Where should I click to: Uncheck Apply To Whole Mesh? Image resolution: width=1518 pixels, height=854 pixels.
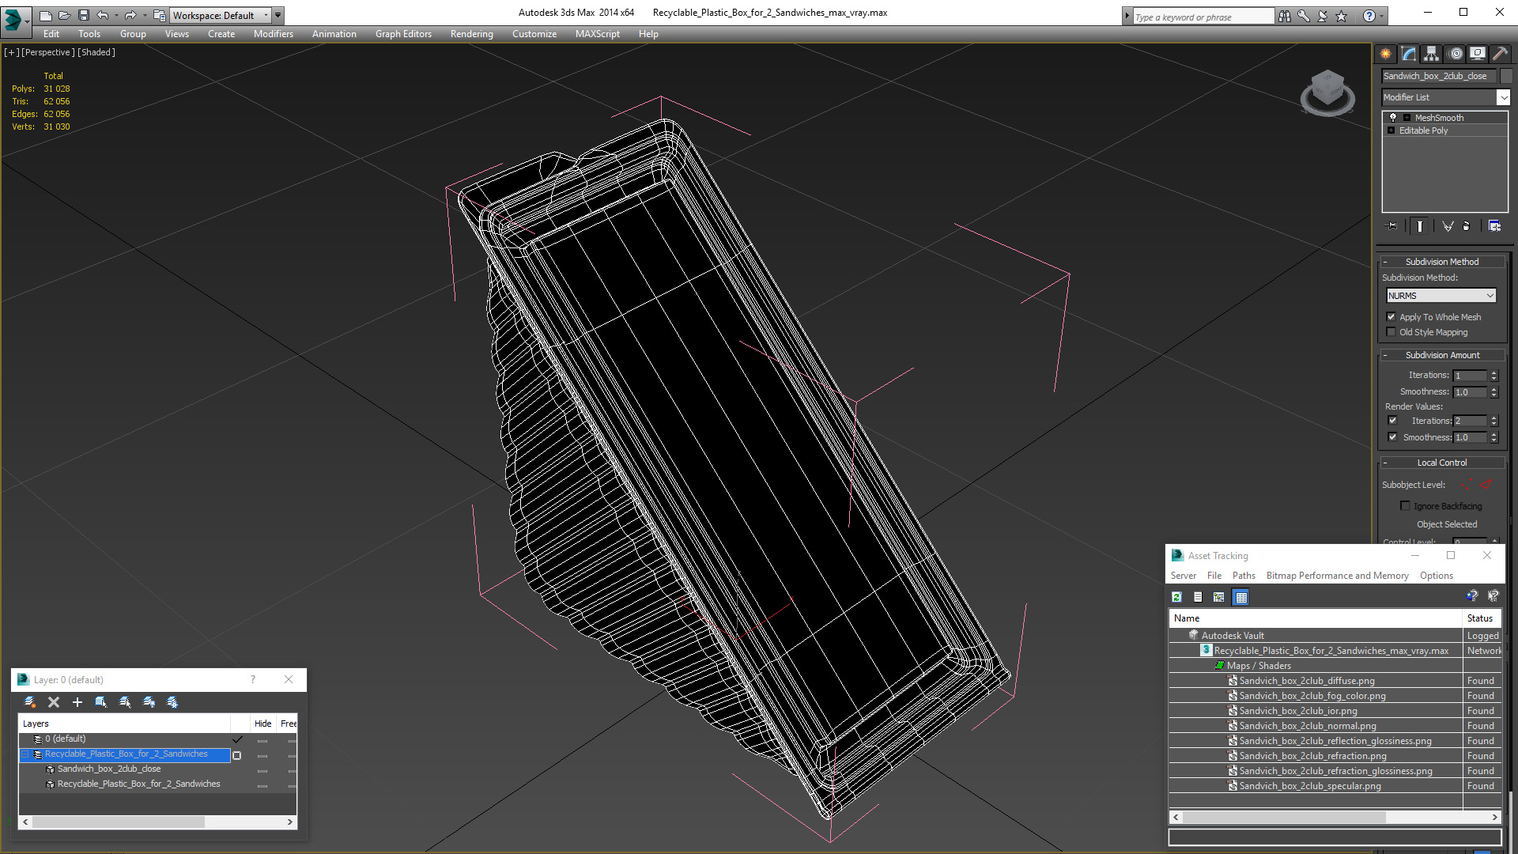(x=1391, y=317)
